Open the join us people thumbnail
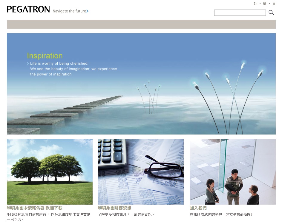 pyautogui.click(x=233, y=172)
